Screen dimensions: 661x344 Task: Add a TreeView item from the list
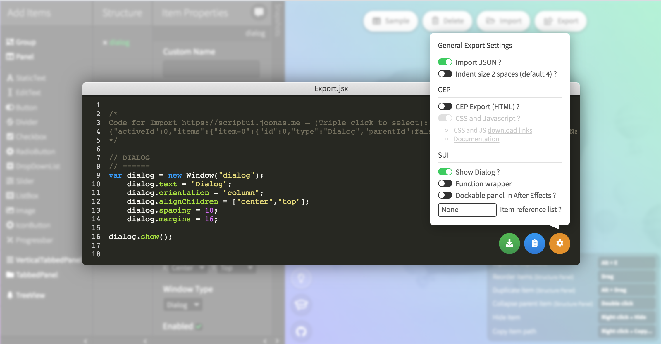(x=26, y=295)
